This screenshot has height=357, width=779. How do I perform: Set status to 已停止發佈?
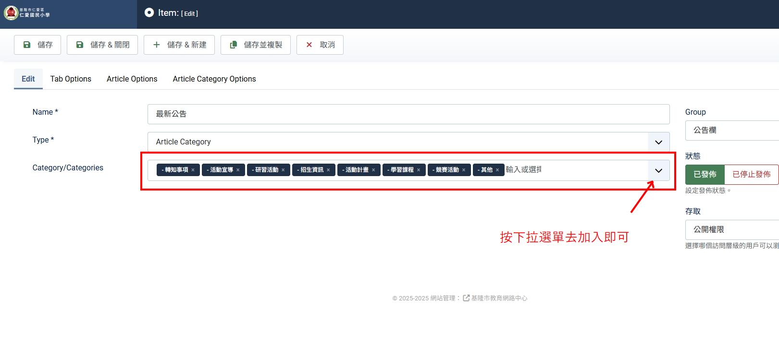pos(752,174)
